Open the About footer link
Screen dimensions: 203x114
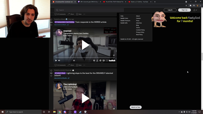[x=138, y=16]
